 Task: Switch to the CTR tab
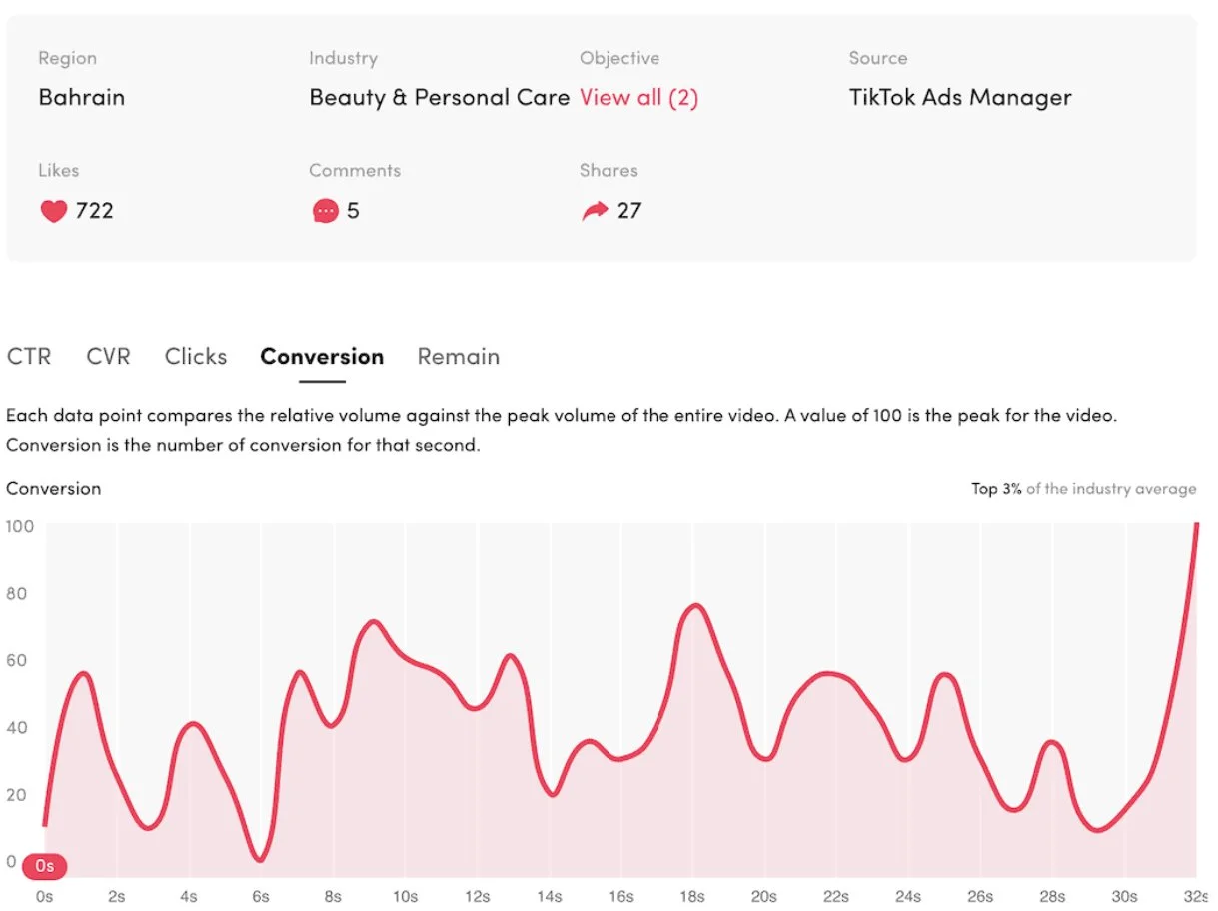[29, 357]
